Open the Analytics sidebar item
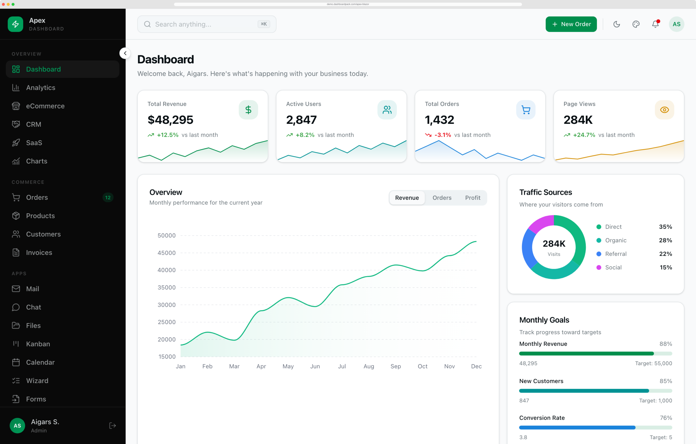 click(63, 88)
